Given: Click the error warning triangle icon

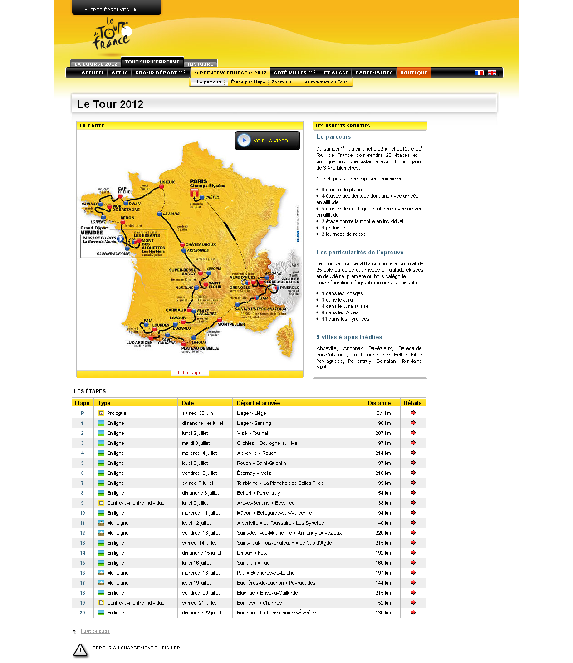Looking at the screenshot, I should [x=80, y=650].
